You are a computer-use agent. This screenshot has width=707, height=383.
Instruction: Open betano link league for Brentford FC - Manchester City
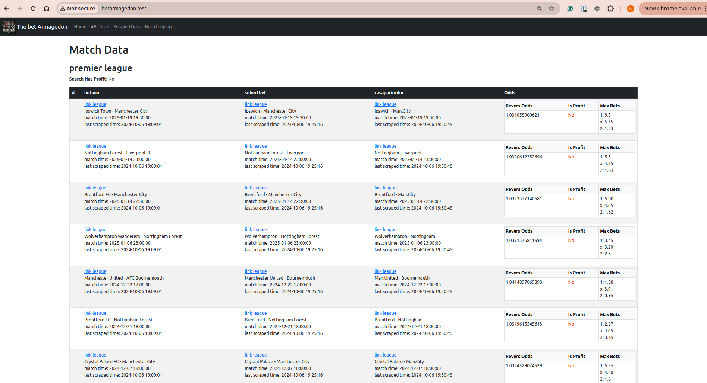95,188
